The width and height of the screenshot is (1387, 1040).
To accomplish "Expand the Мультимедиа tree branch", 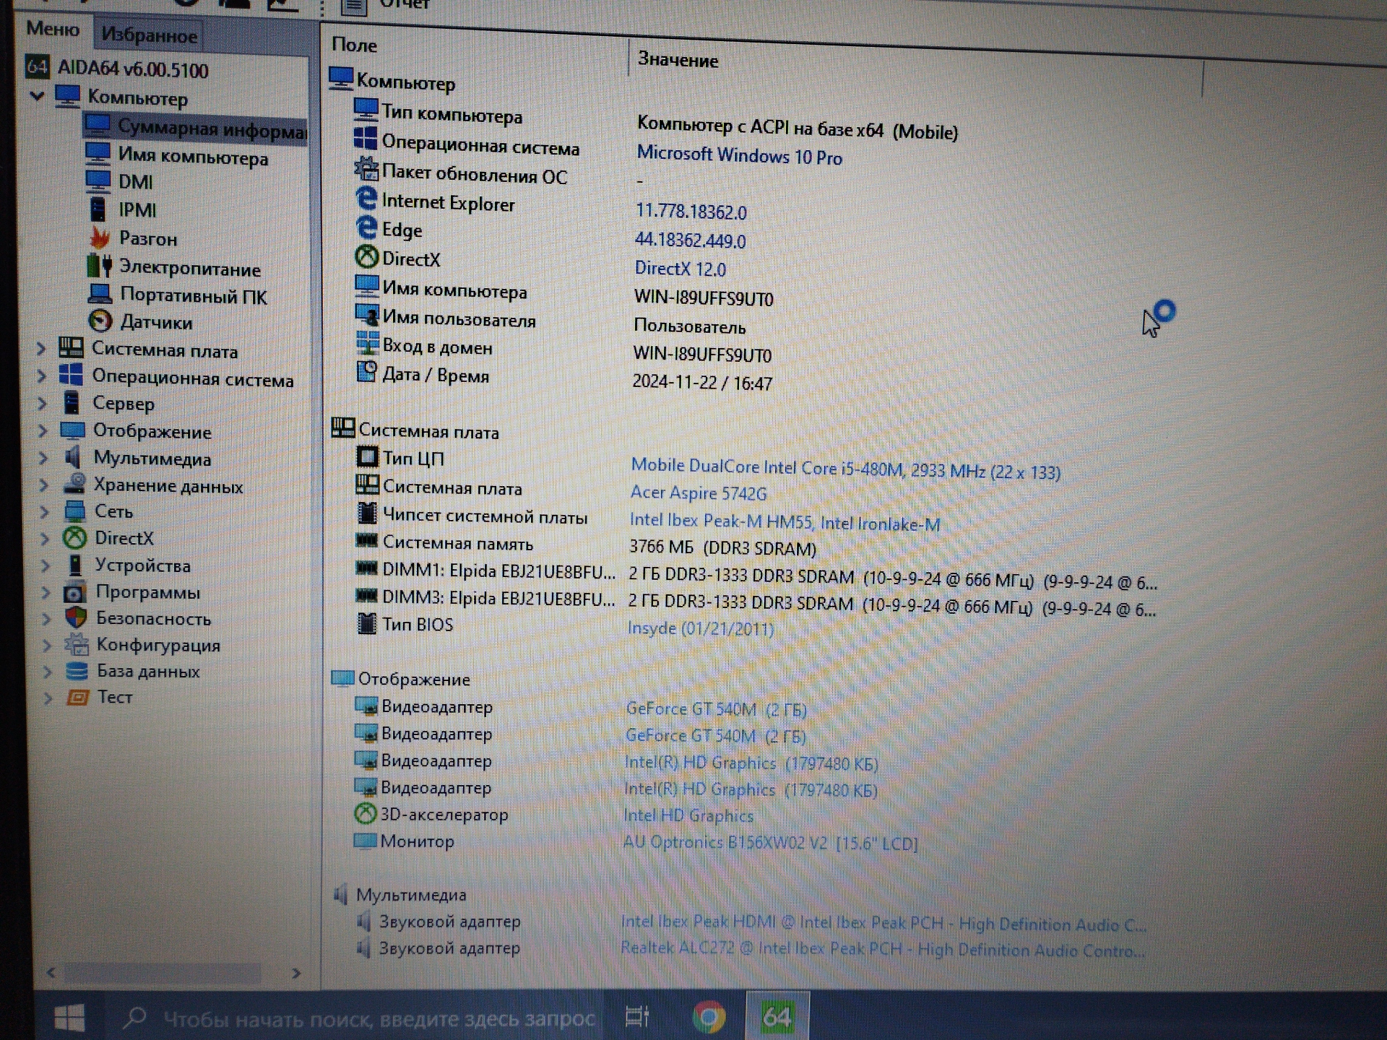I will tap(43, 458).
